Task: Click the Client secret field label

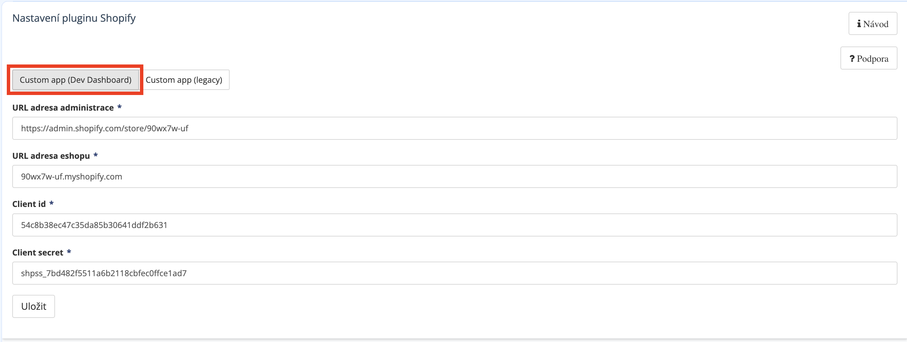Action: tap(38, 252)
